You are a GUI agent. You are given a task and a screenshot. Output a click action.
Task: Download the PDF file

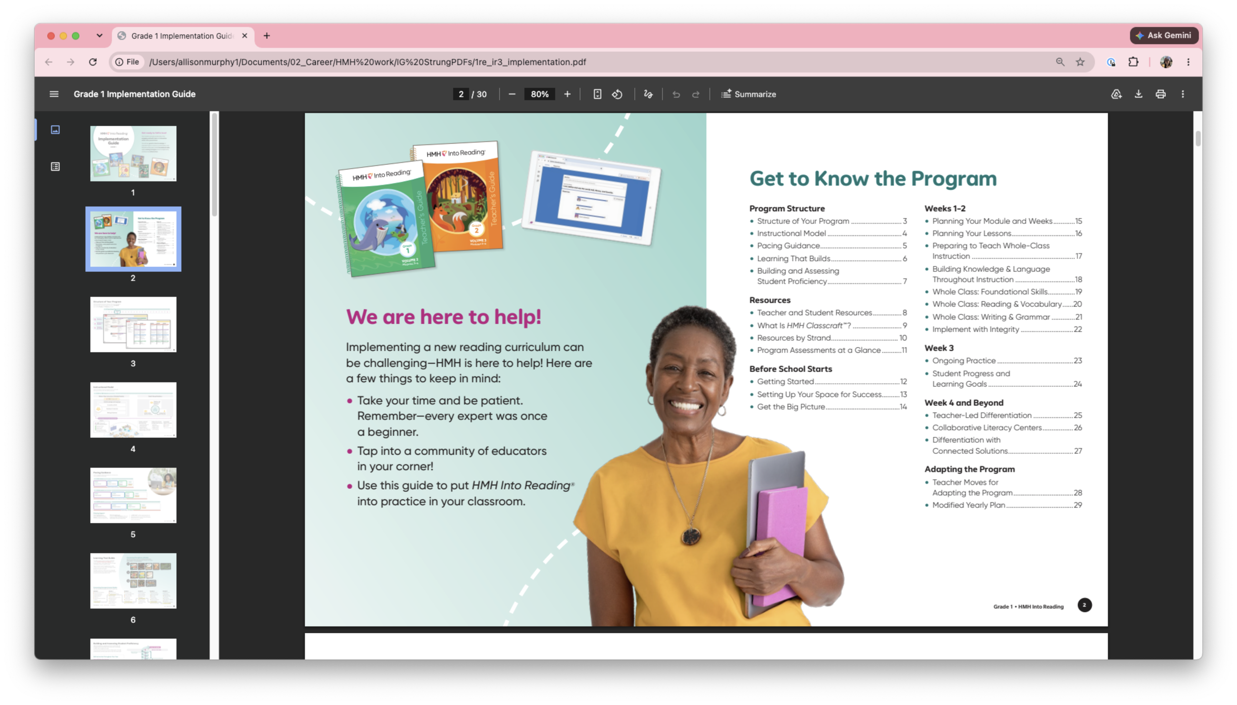pyautogui.click(x=1139, y=94)
